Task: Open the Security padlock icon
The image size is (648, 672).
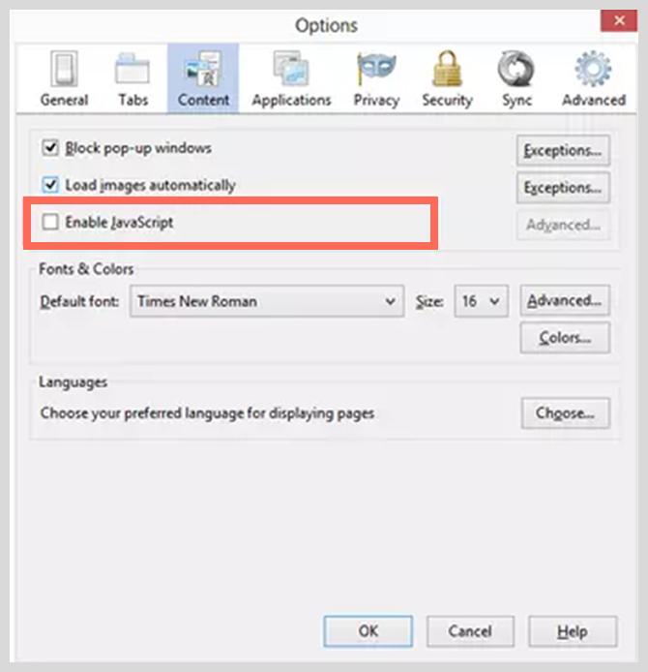Action: tap(447, 69)
